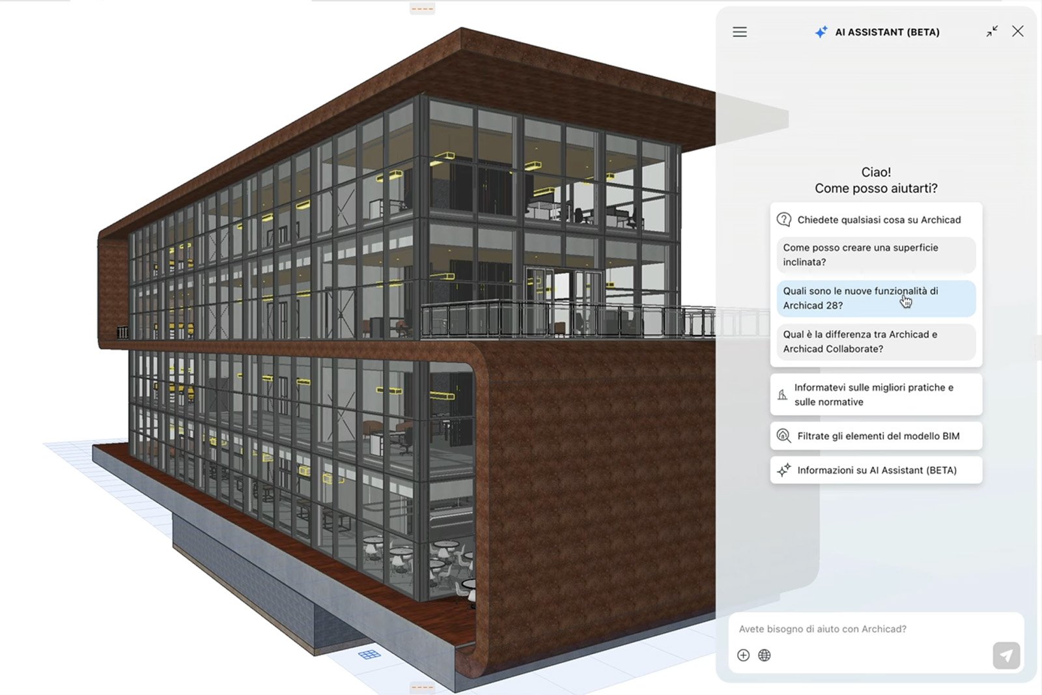This screenshot has height=695, width=1042.
Task: Open the hamburger menu in the AI Assistant panel
Action: pyautogui.click(x=739, y=31)
